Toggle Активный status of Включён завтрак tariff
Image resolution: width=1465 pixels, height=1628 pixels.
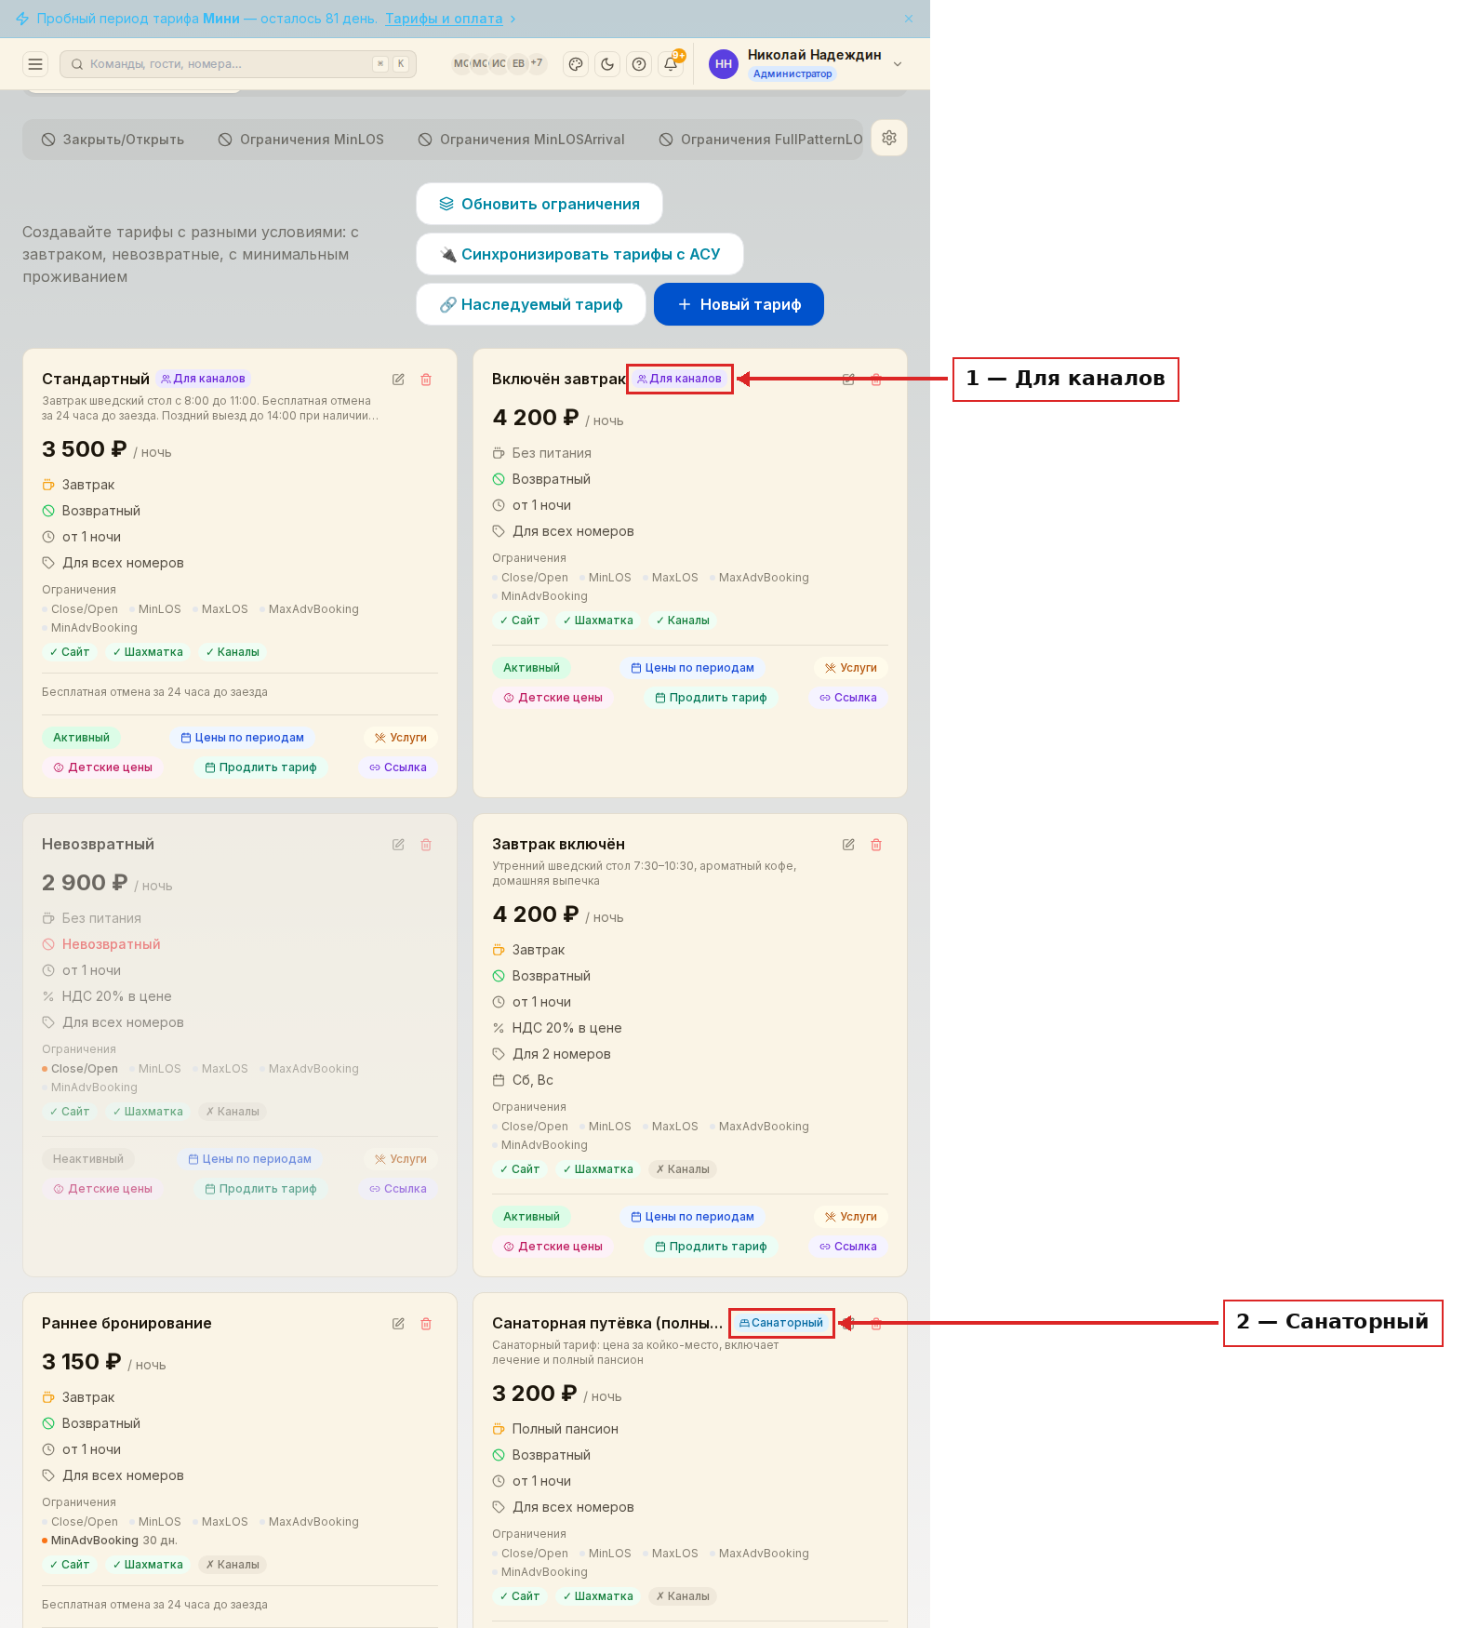coord(531,668)
